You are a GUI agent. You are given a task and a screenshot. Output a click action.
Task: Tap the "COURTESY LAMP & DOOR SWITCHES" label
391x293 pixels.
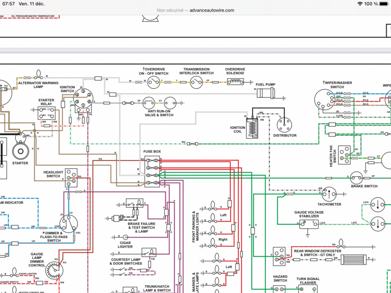126,262
